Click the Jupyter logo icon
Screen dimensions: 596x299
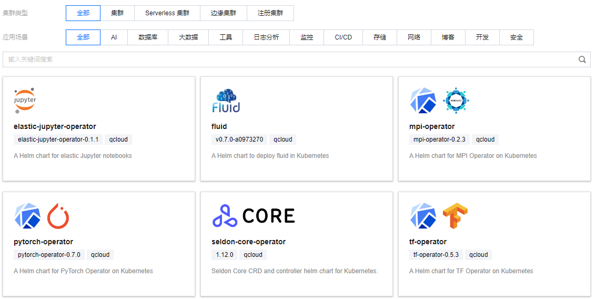tap(25, 101)
